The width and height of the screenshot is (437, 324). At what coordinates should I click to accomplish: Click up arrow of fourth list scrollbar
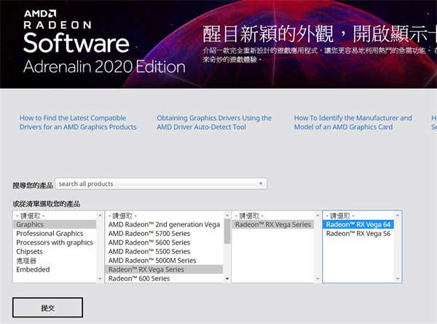(x=398, y=215)
